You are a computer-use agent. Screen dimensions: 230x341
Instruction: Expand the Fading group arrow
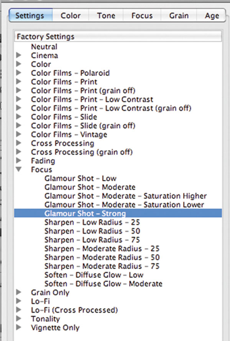point(19,161)
